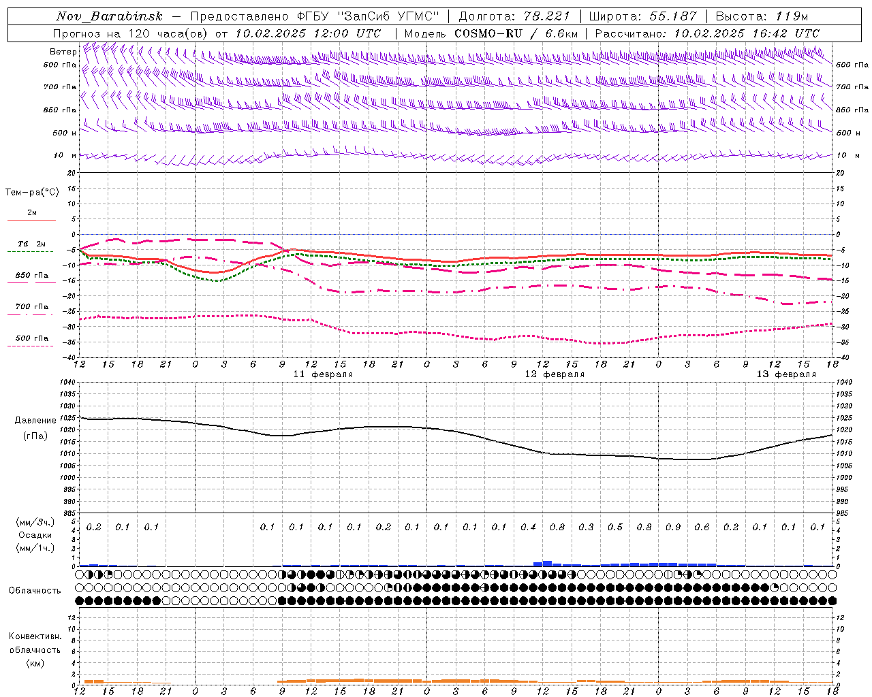Click the Тем-ра(°C) axis title
Viewport: 872px width, 697px height.
[x=32, y=193]
